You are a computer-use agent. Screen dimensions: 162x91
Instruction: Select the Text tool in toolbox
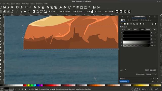[1, 47]
